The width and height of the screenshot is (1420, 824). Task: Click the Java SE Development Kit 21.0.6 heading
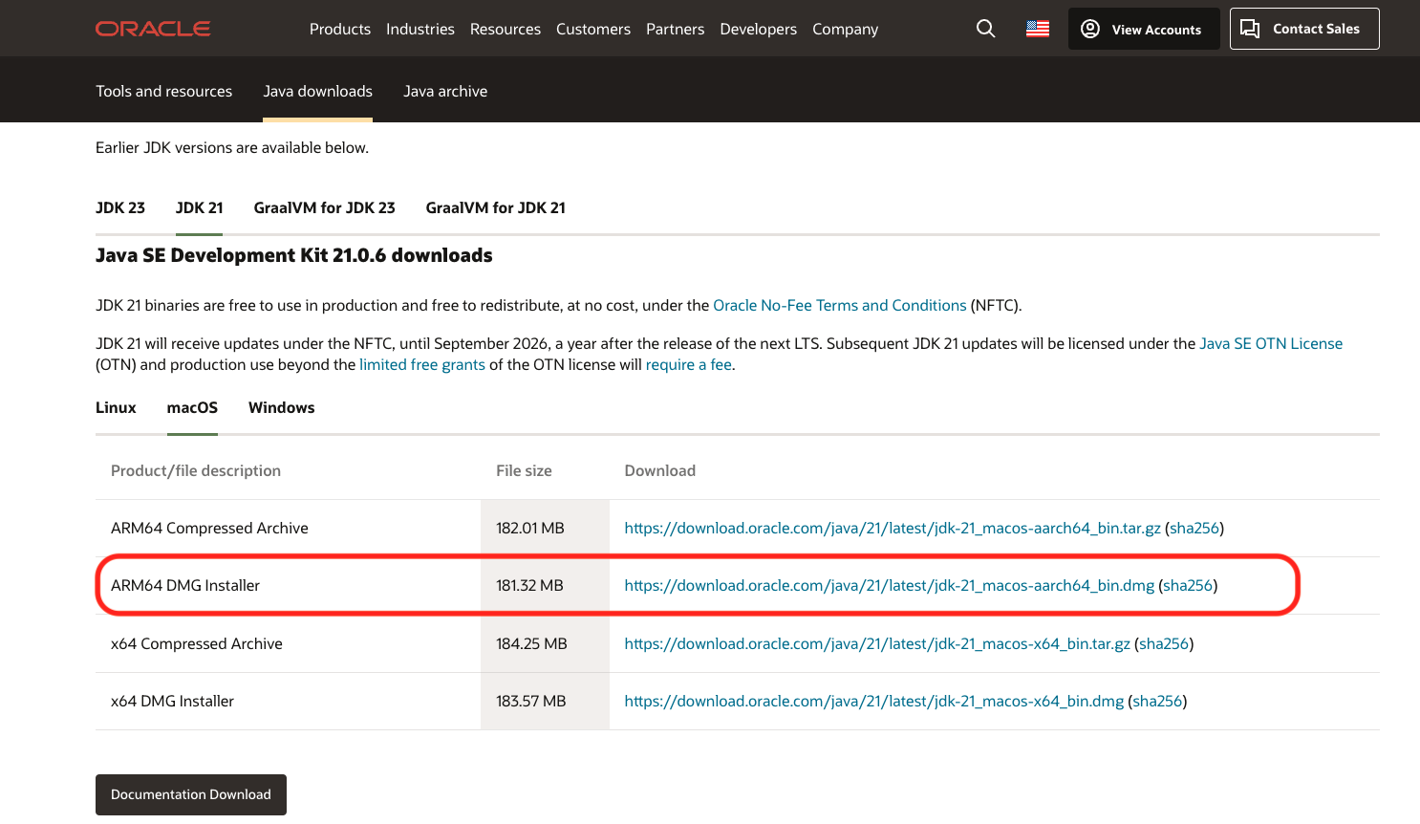[x=294, y=255]
